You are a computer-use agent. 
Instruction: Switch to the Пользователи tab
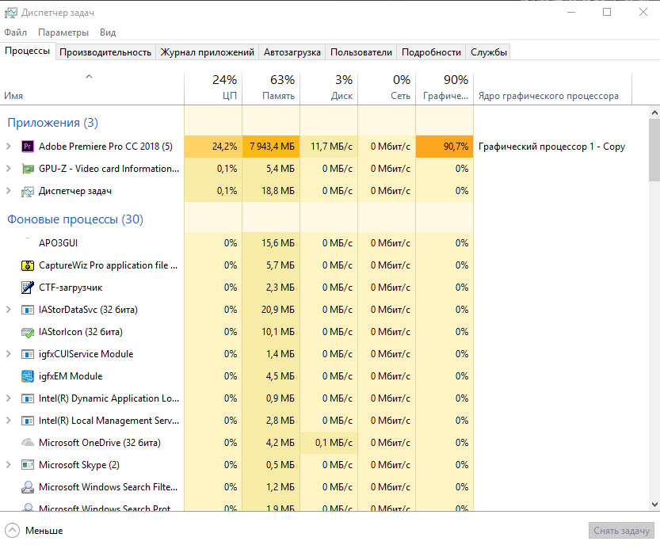361,52
